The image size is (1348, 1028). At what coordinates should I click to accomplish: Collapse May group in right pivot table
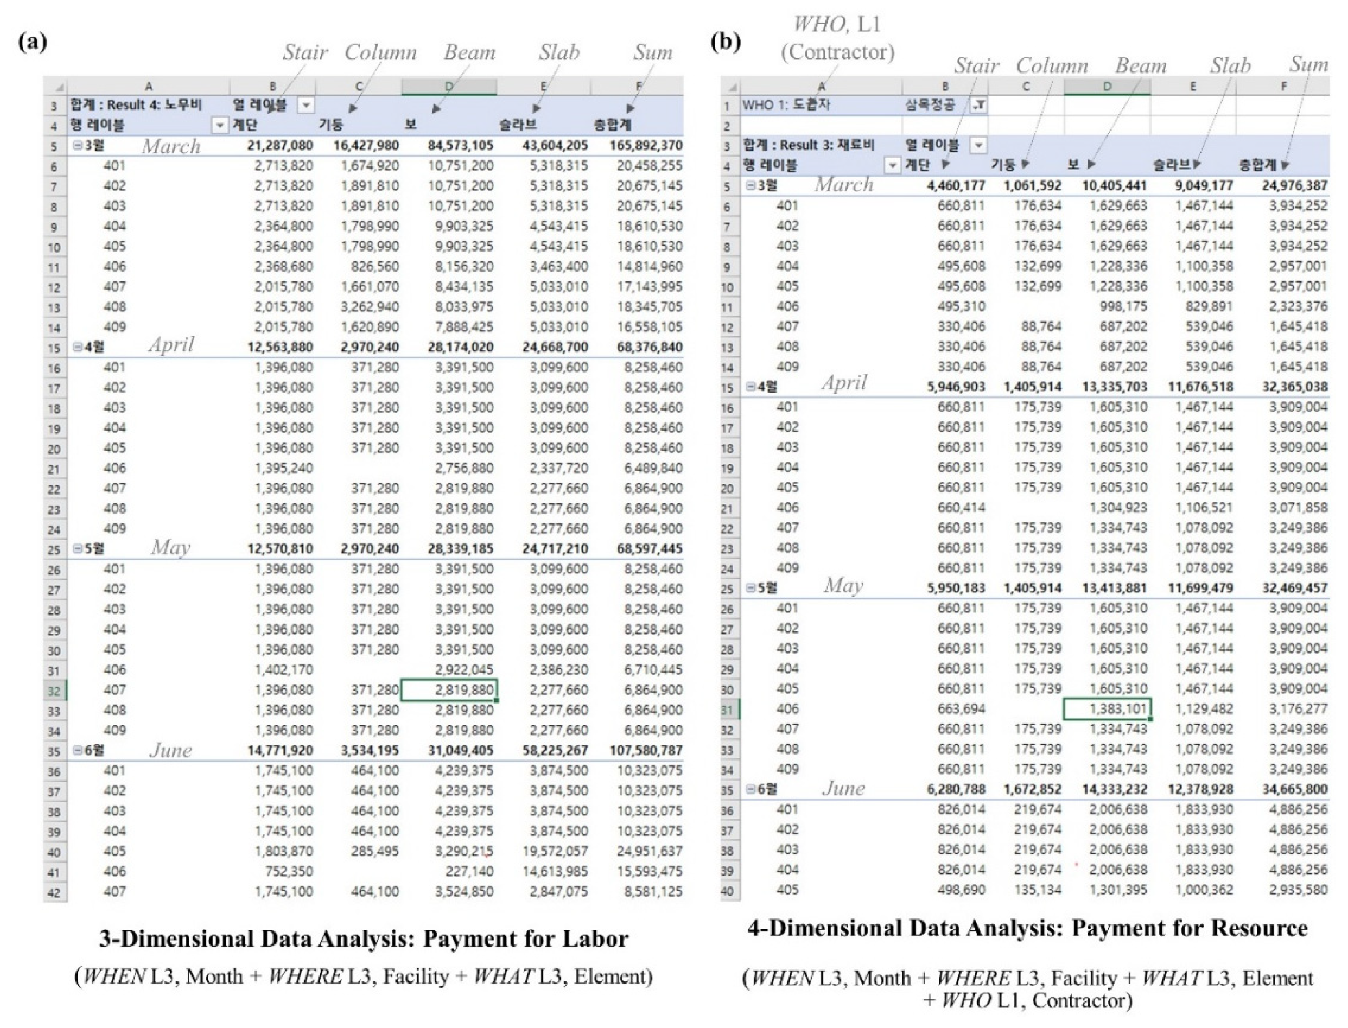[750, 588]
